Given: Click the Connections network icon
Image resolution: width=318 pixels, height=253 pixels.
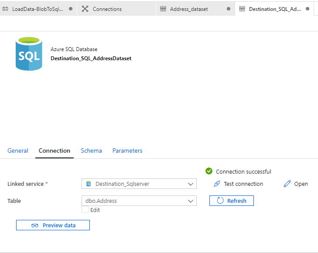Looking at the screenshot, I should 85,9.
